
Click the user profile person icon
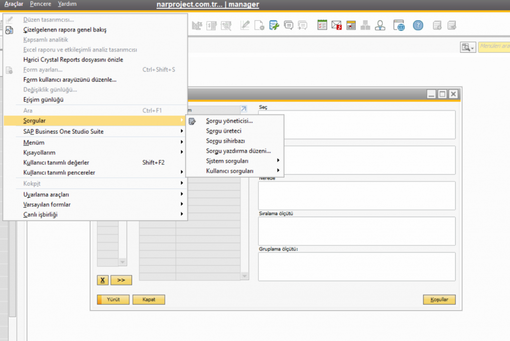[381, 25]
